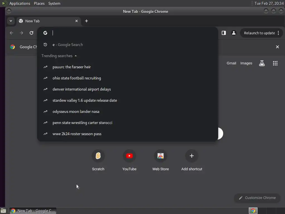Go back with the back arrow
Viewport: 285px width, 214px height.
11,33
